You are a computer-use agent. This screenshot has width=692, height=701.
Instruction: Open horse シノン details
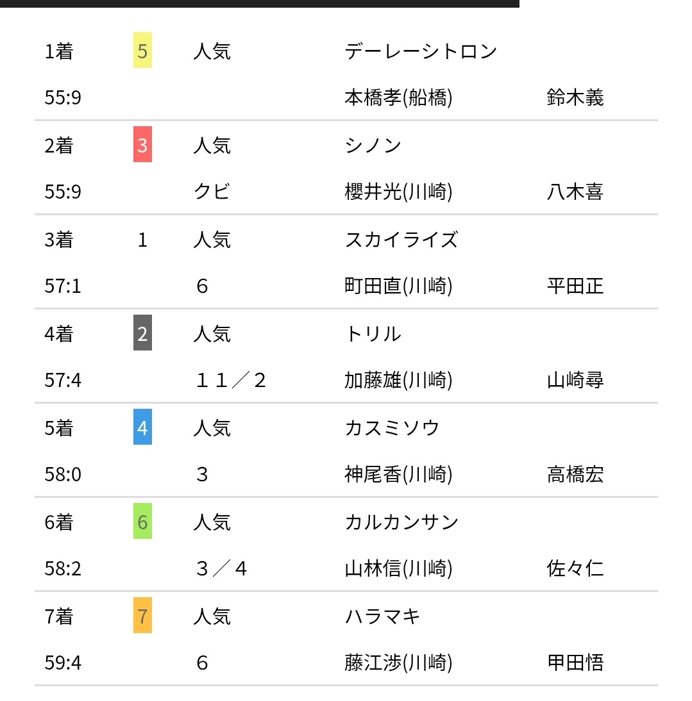(373, 145)
